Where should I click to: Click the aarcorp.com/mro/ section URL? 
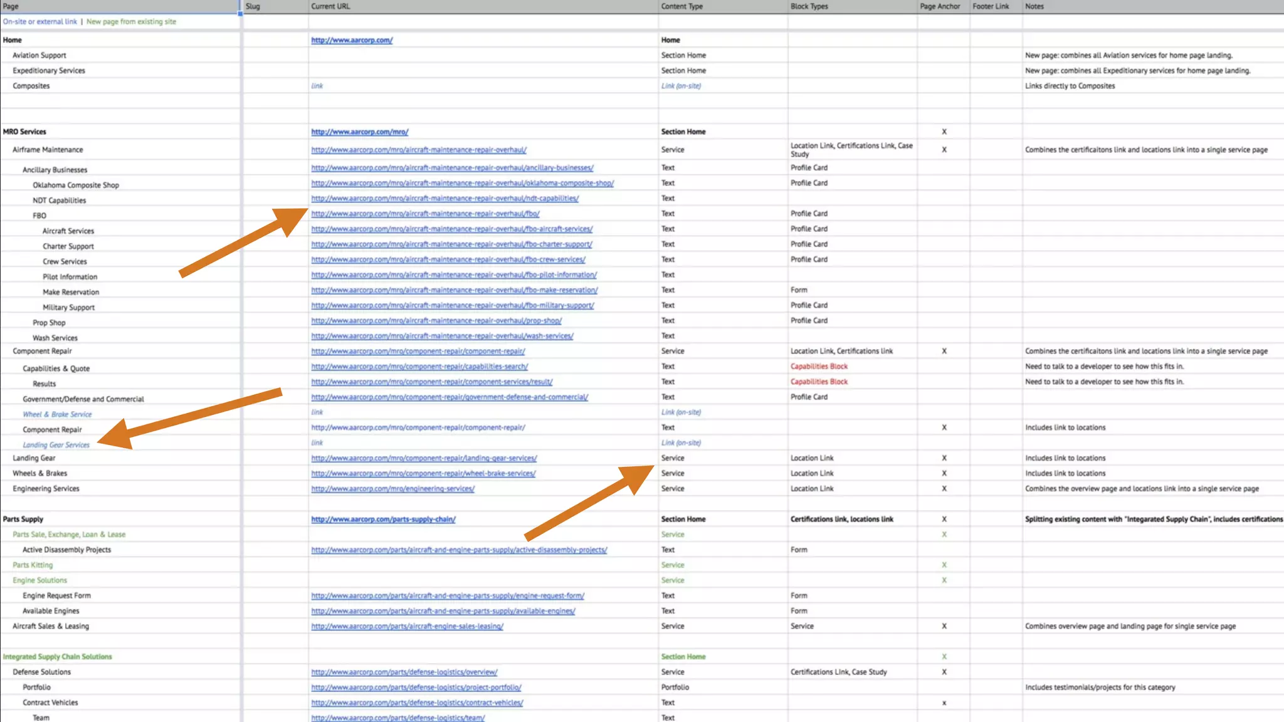pos(359,132)
